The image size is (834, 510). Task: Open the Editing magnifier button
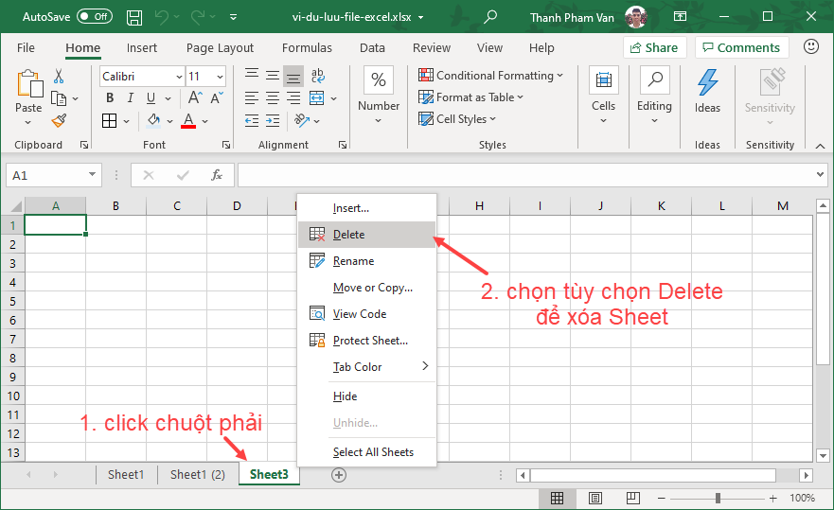[654, 80]
